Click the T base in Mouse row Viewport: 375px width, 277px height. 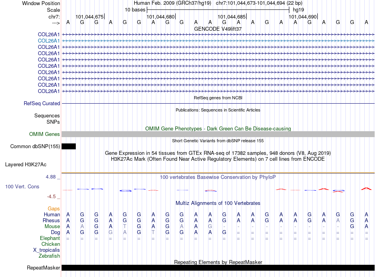tap(125, 227)
